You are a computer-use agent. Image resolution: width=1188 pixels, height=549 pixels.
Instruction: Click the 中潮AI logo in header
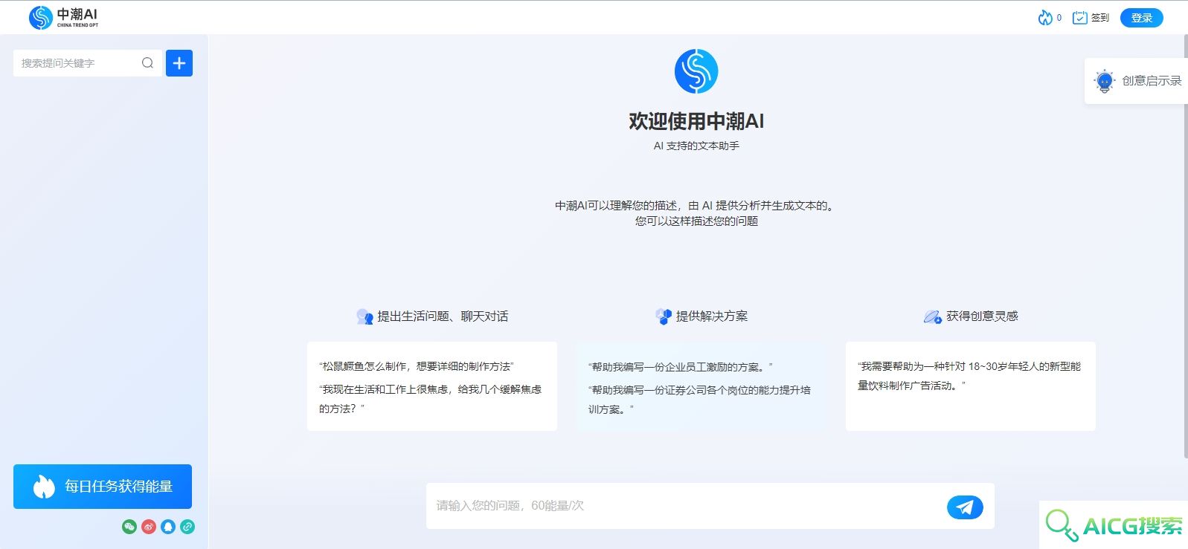tap(63, 17)
